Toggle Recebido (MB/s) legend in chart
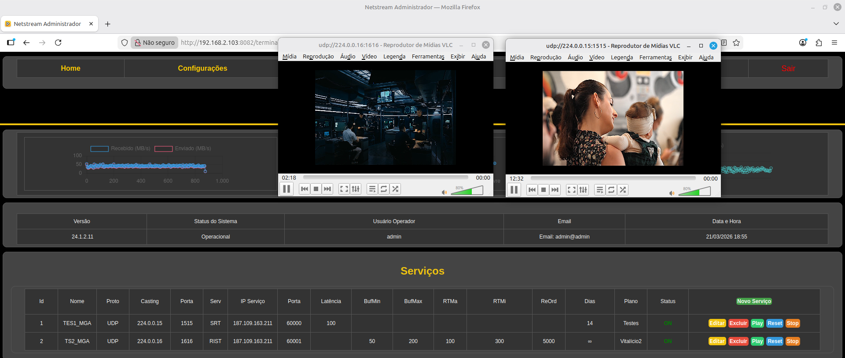 (121, 148)
